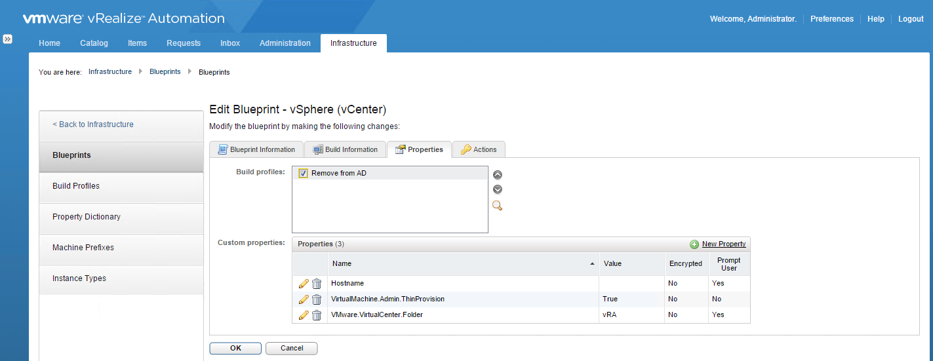Click the Encrypted column header
This screenshot has width=933, height=361.
[x=686, y=264]
